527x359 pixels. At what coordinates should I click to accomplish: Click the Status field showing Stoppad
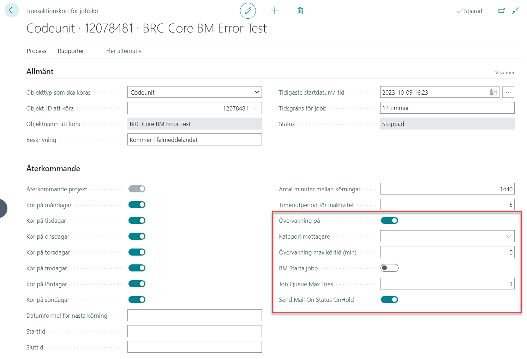447,124
